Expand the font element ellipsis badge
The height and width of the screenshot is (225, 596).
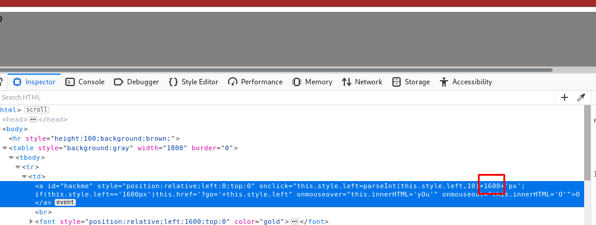[294, 221]
